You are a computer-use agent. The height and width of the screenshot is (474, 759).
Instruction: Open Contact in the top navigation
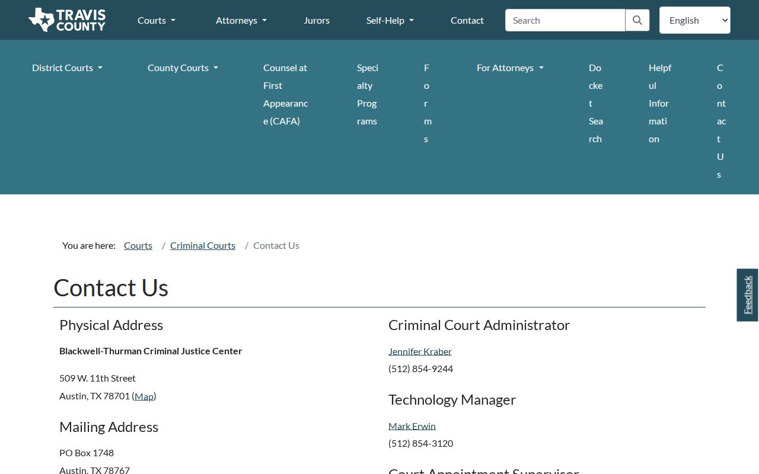[467, 20]
